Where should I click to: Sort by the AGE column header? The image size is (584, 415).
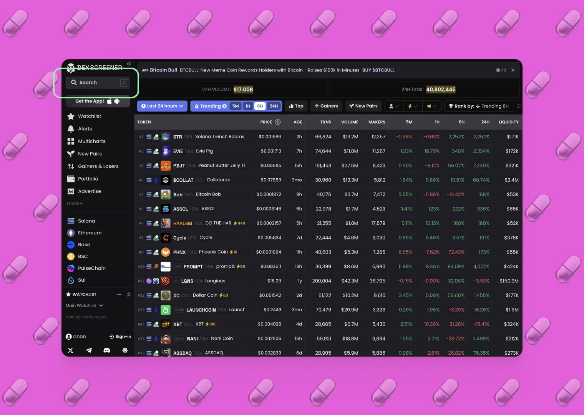tap(298, 122)
